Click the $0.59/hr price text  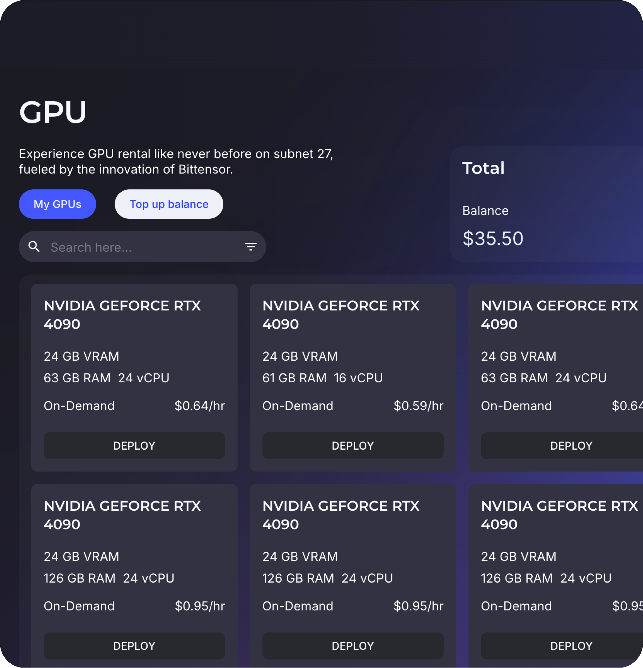(x=418, y=406)
